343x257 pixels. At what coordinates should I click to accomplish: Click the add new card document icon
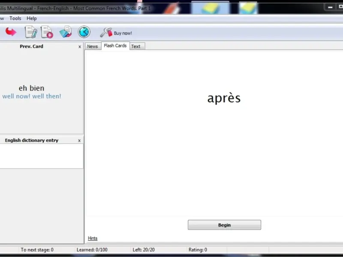[47, 32]
